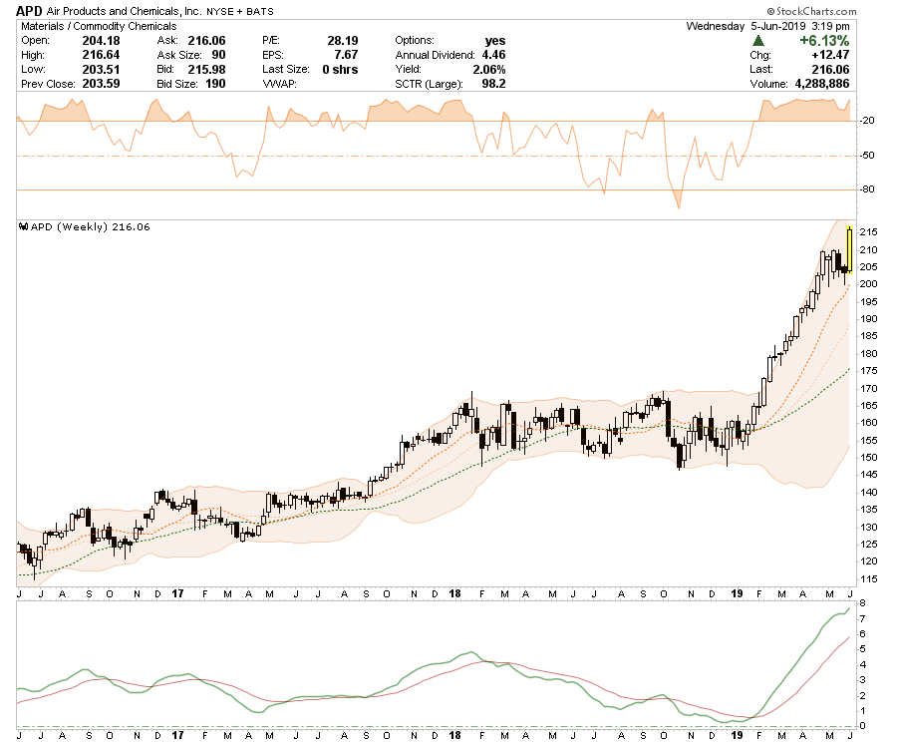This screenshot has height=744, width=897.
Task: Click the StockCharts.com watermark link
Action: point(811,11)
